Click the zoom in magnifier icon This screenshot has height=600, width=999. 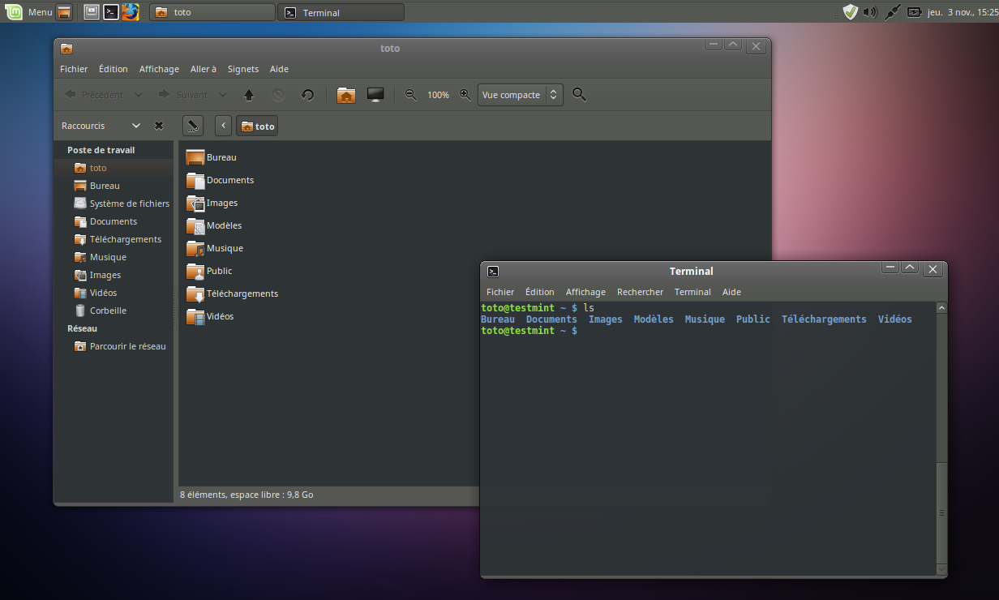click(465, 95)
